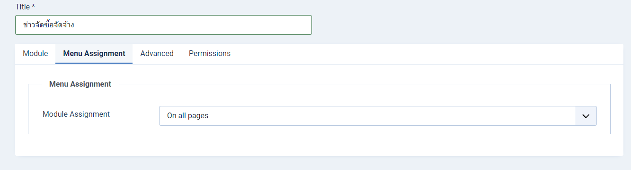Open the Module Assignment select box

coord(378,116)
